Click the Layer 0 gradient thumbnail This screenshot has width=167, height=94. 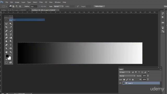(x=125, y=83)
